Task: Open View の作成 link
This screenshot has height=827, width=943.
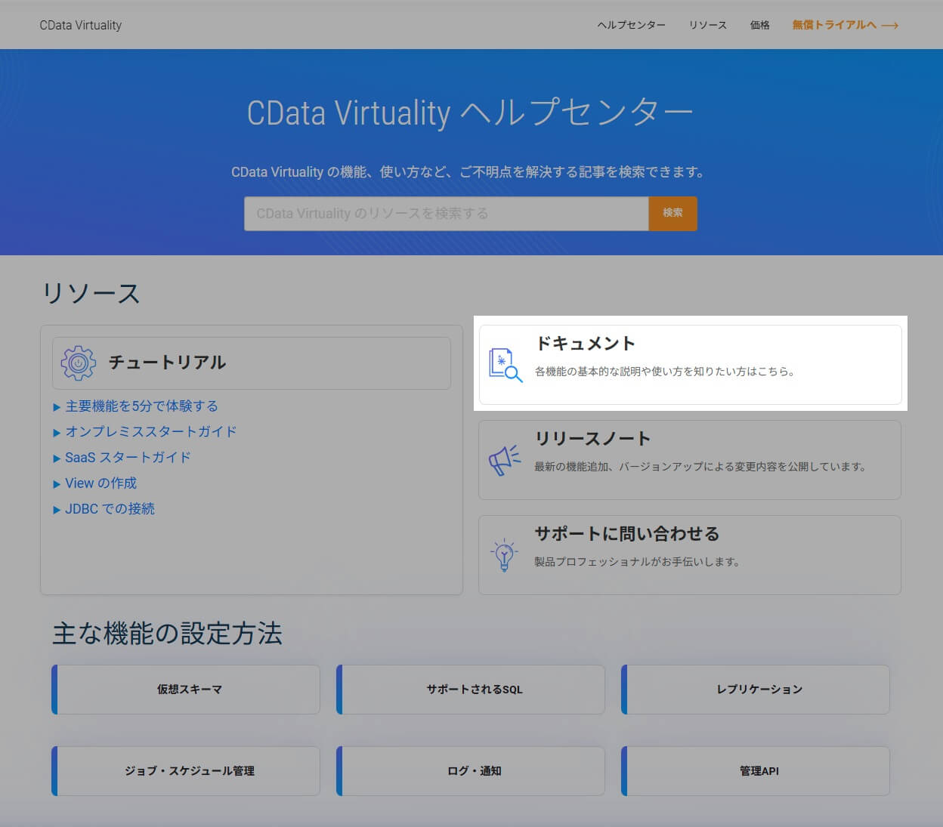Action: [x=100, y=483]
